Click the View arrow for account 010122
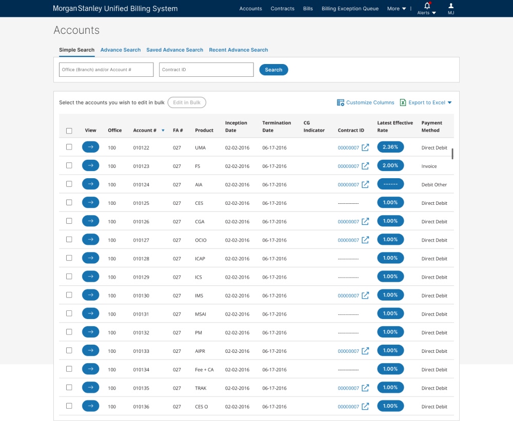The height and width of the screenshot is (421, 513). (90, 146)
